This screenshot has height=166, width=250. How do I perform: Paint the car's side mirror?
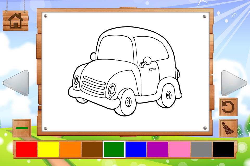click(147, 60)
